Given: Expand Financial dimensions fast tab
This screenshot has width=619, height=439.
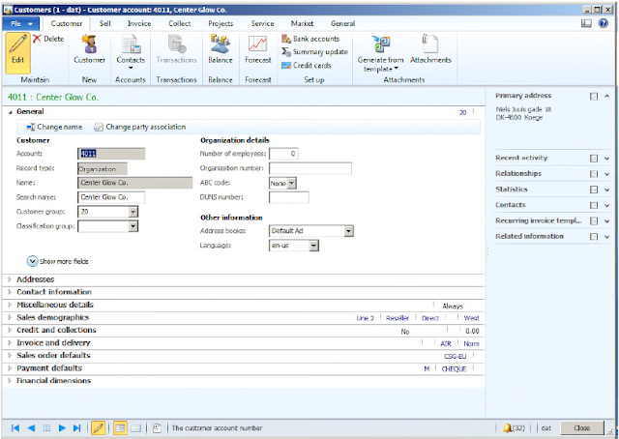Looking at the screenshot, I should [11, 381].
